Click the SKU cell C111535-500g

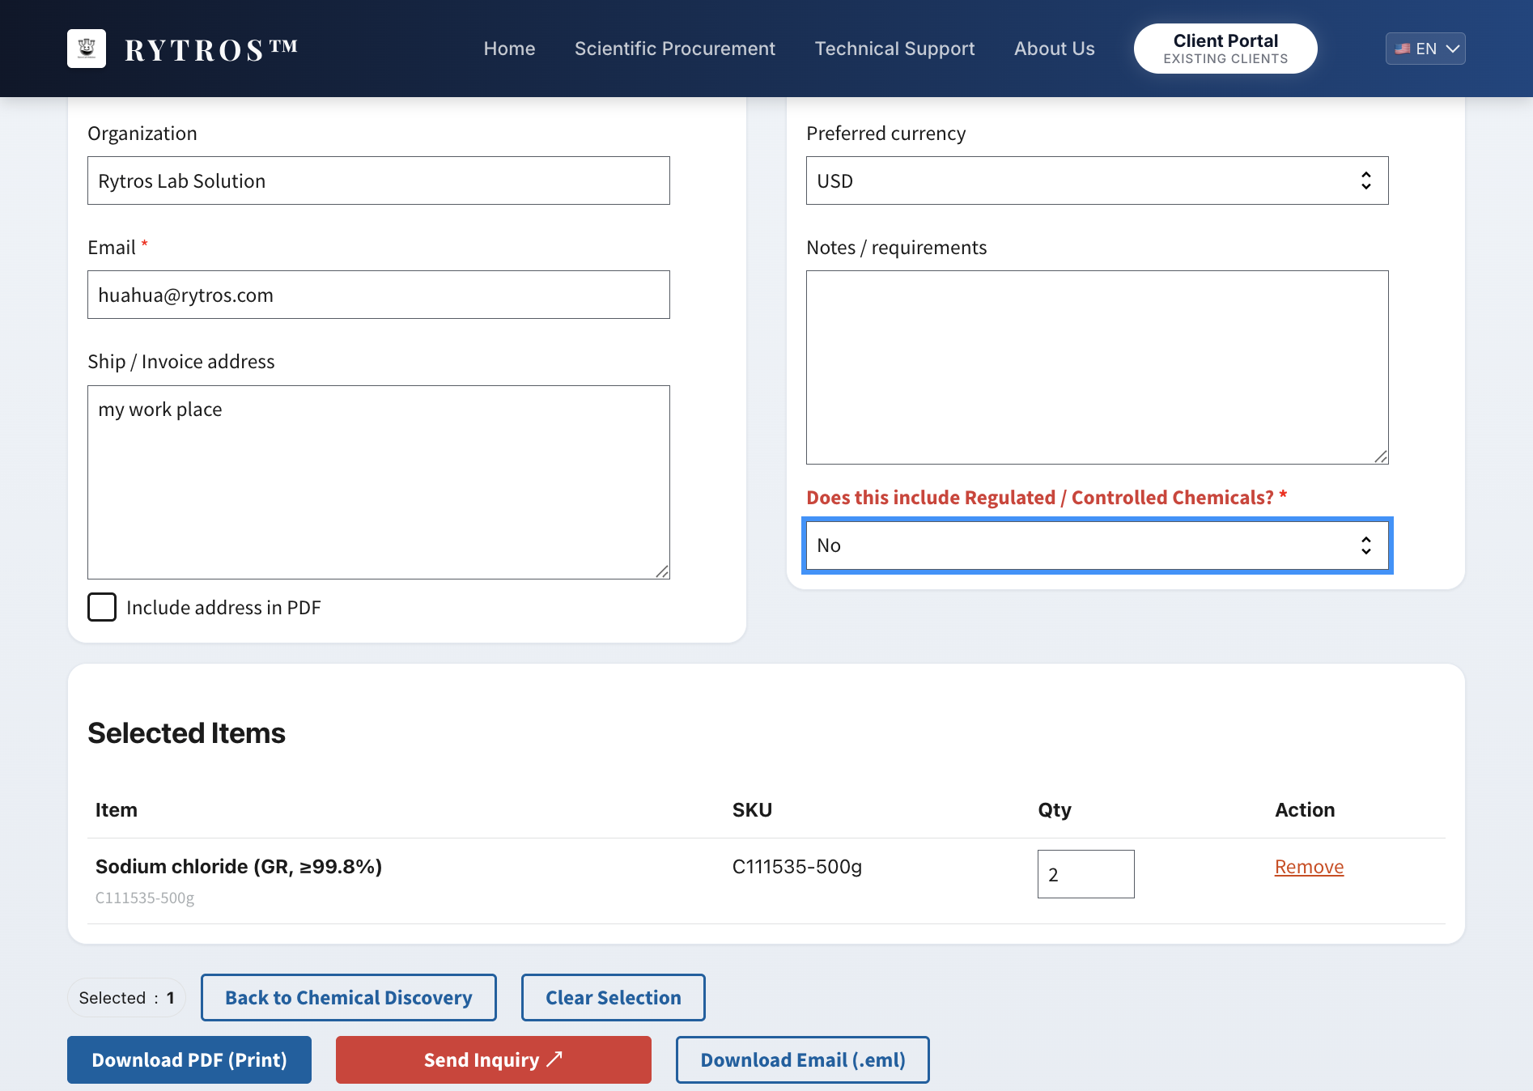[797, 867]
